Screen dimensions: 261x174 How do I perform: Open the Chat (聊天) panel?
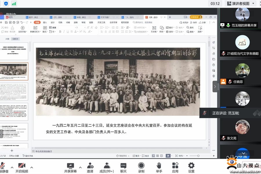click(x=123, y=166)
